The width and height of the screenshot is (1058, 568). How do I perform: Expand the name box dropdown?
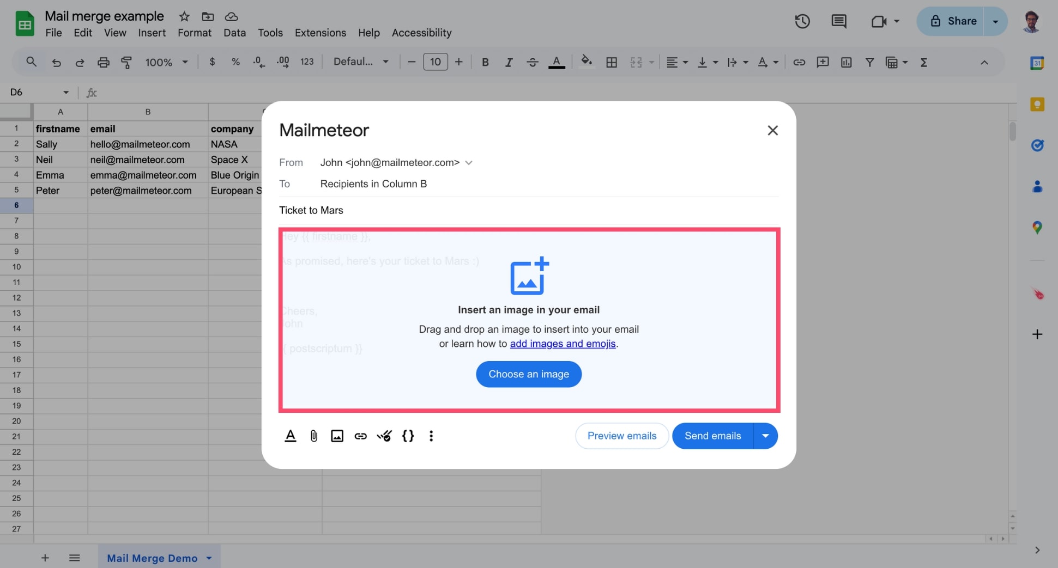click(66, 93)
